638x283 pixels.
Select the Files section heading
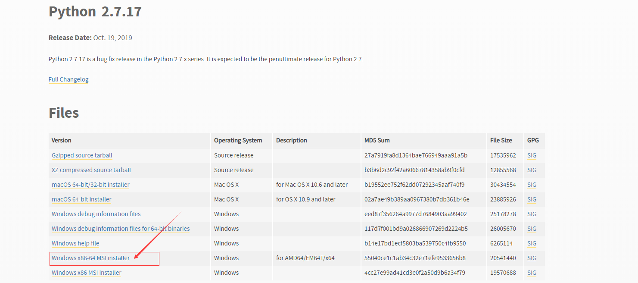click(x=64, y=113)
